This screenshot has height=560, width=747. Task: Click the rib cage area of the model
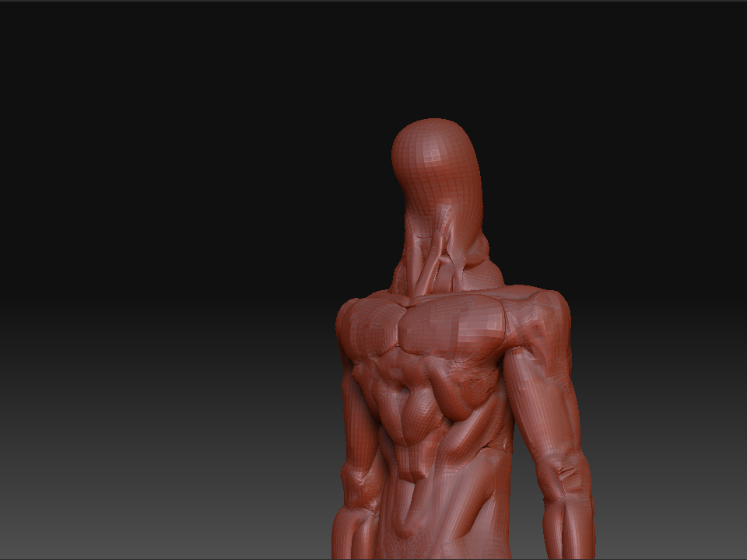412,389
